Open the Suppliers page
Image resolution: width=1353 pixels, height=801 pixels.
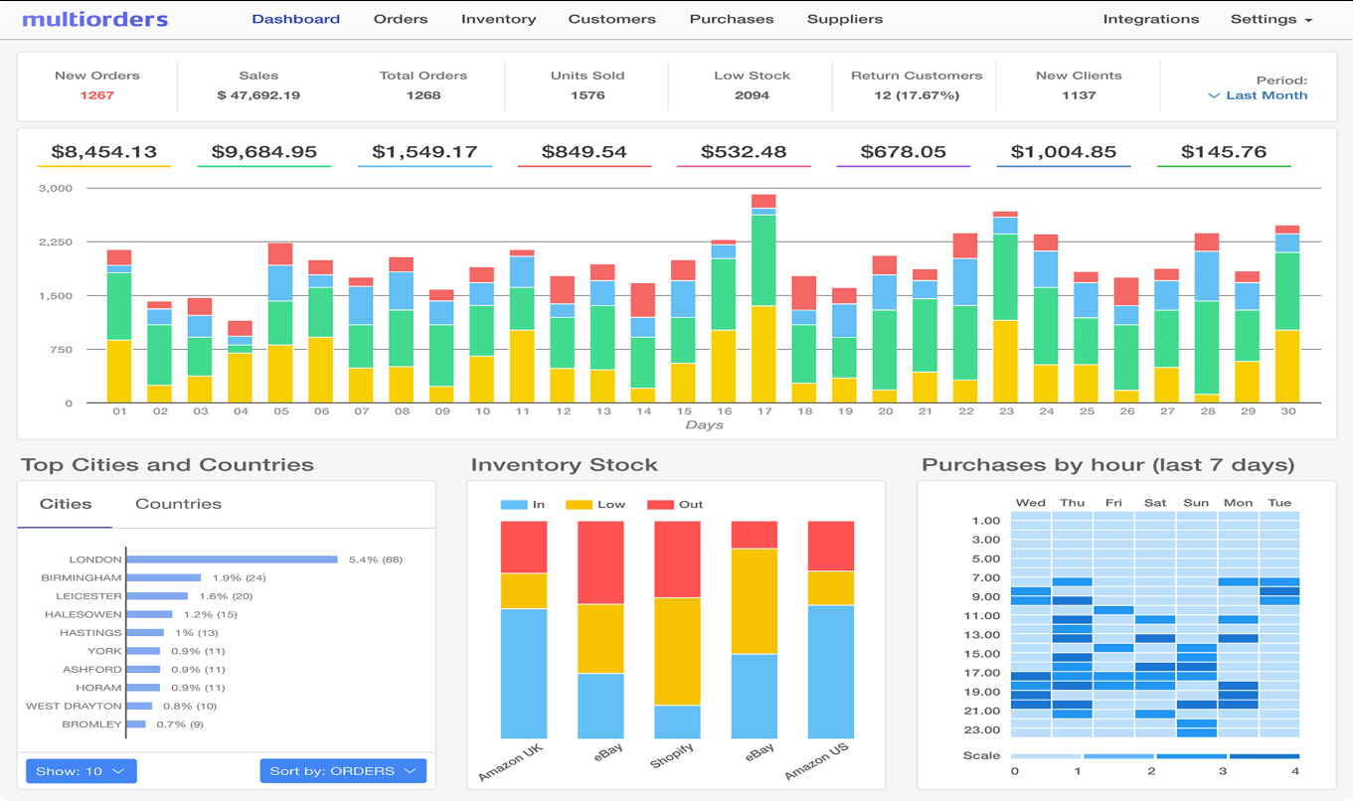click(844, 18)
